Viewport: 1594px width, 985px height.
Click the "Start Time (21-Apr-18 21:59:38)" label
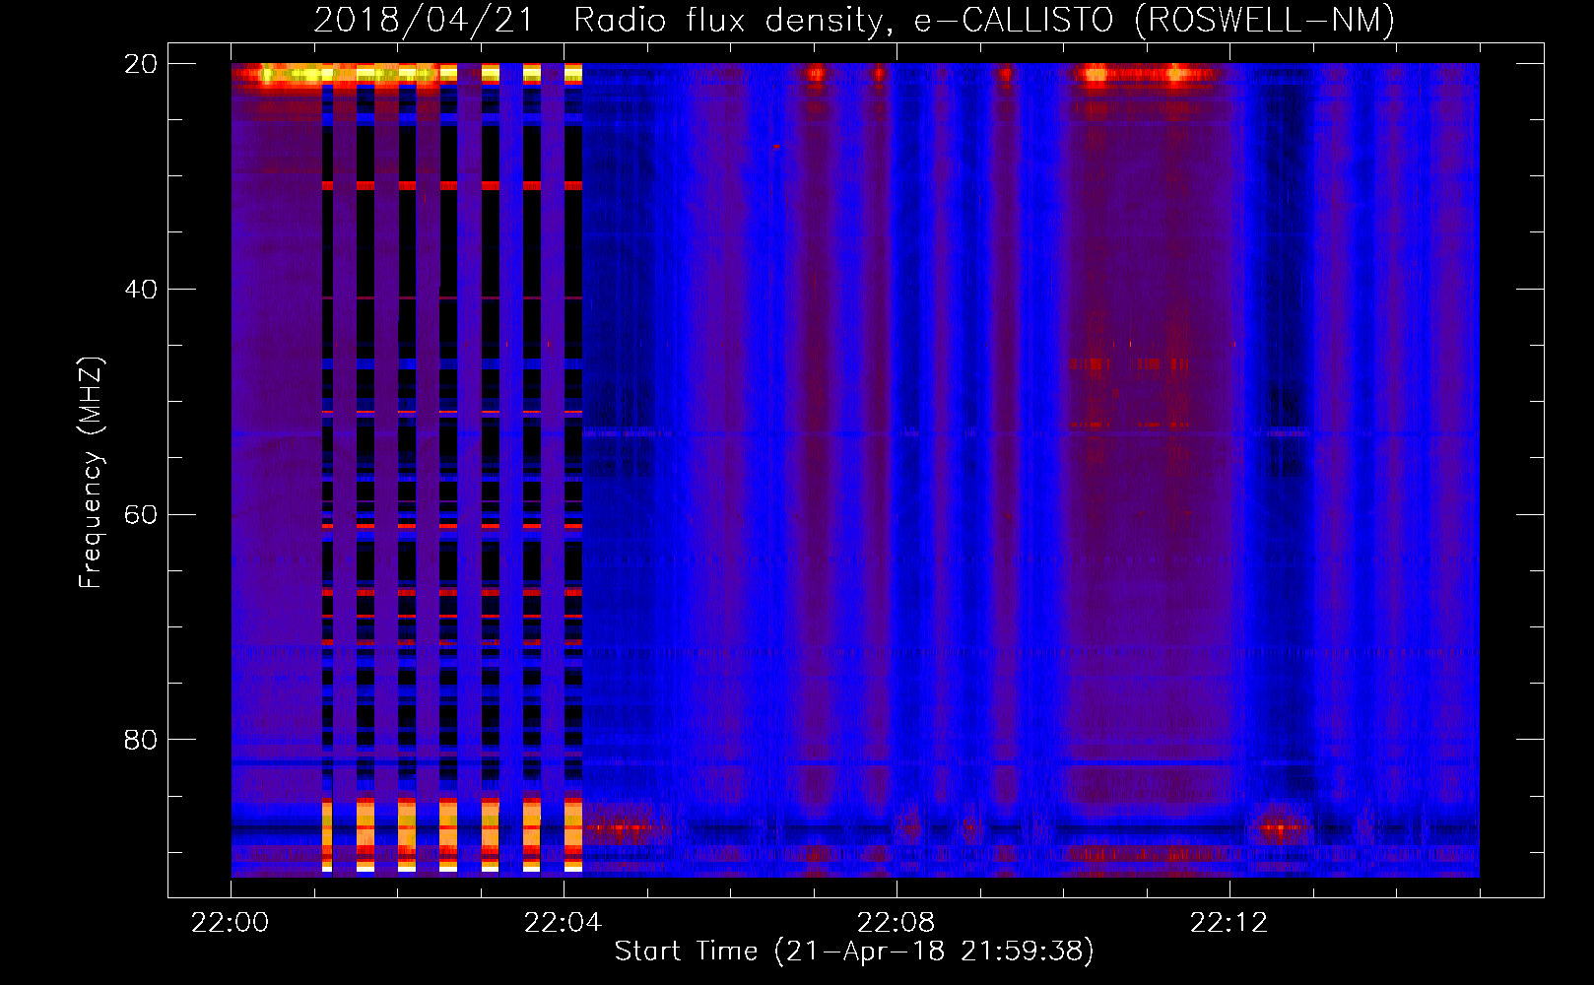click(x=854, y=952)
